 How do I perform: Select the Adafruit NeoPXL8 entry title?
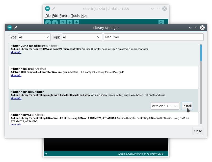(x=21, y=115)
